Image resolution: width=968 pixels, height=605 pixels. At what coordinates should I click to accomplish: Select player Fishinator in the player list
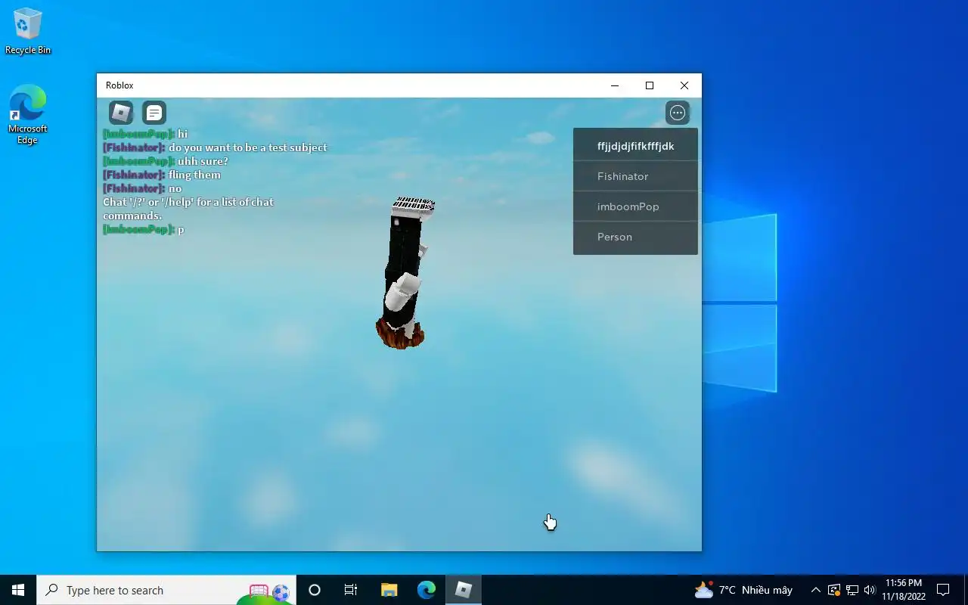click(x=635, y=176)
